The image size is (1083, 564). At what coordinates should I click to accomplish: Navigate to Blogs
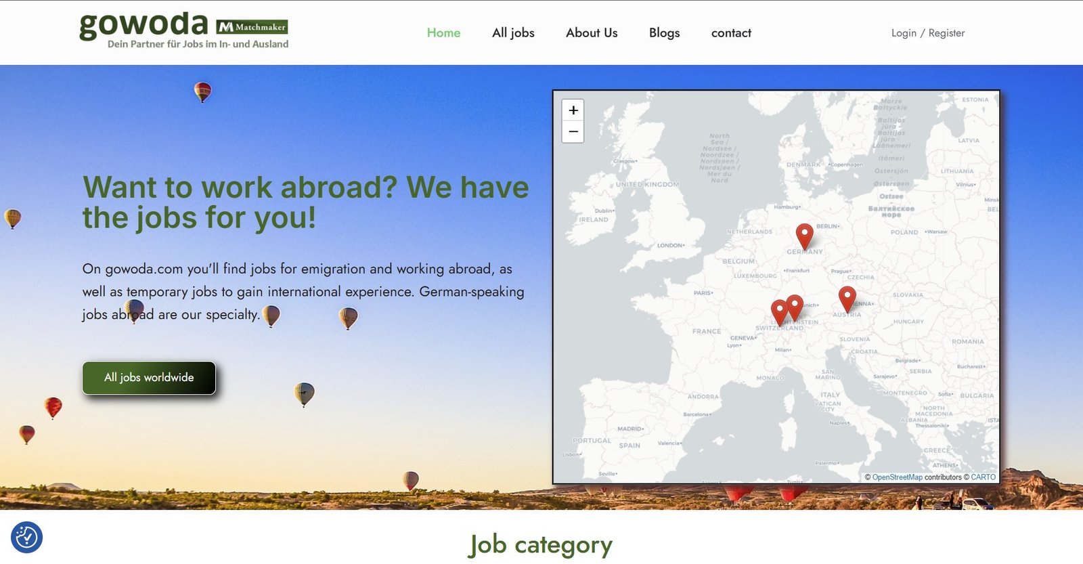[x=664, y=32]
